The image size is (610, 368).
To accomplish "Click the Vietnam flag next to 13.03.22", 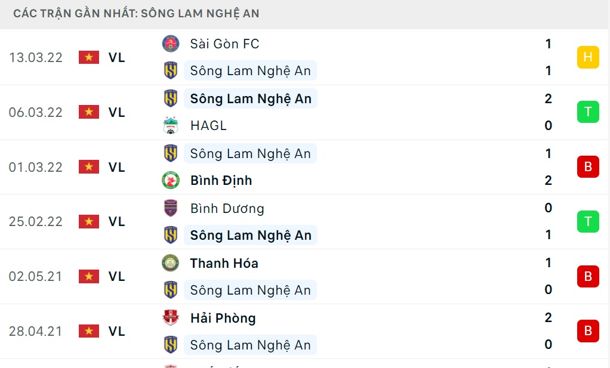I will pyautogui.click(x=88, y=57).
